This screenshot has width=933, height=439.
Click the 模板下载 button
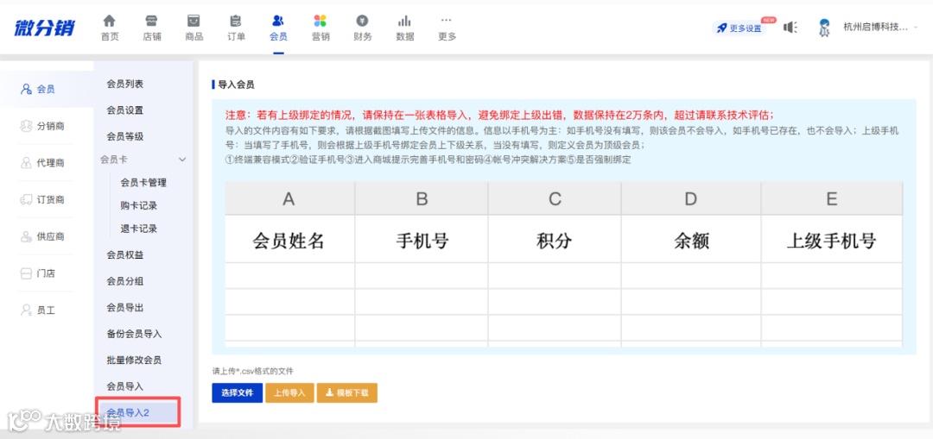pyautogui.click(x=347, y=392)
